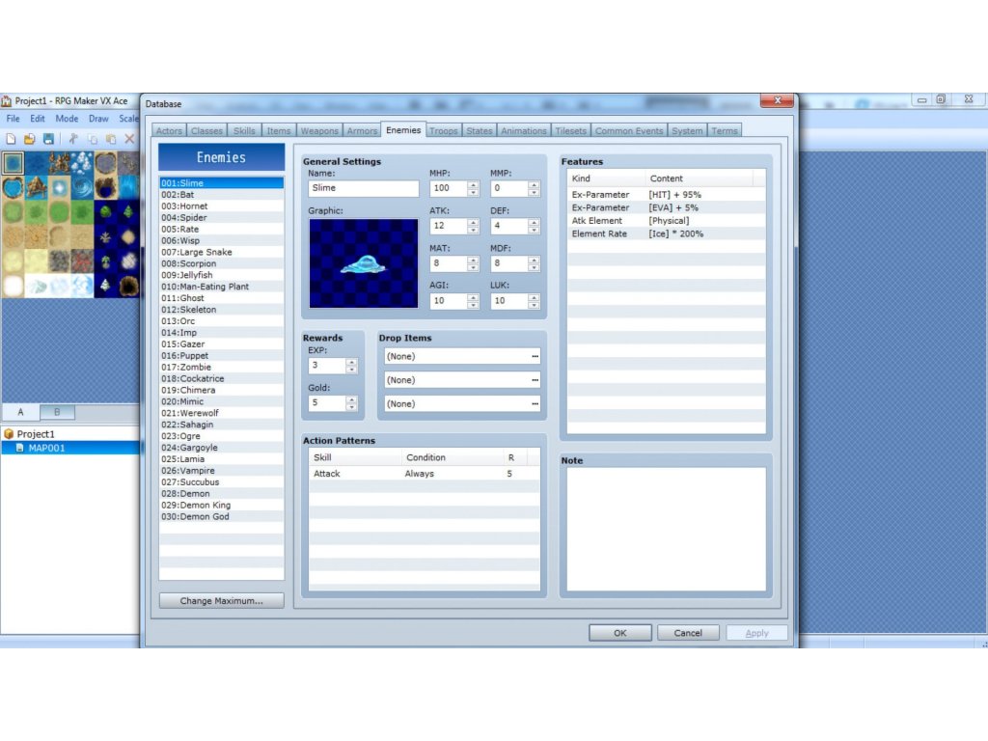988x741 pixels.
Task: Decrease the ATK value with down arrow
Action: tap(473, 231)
